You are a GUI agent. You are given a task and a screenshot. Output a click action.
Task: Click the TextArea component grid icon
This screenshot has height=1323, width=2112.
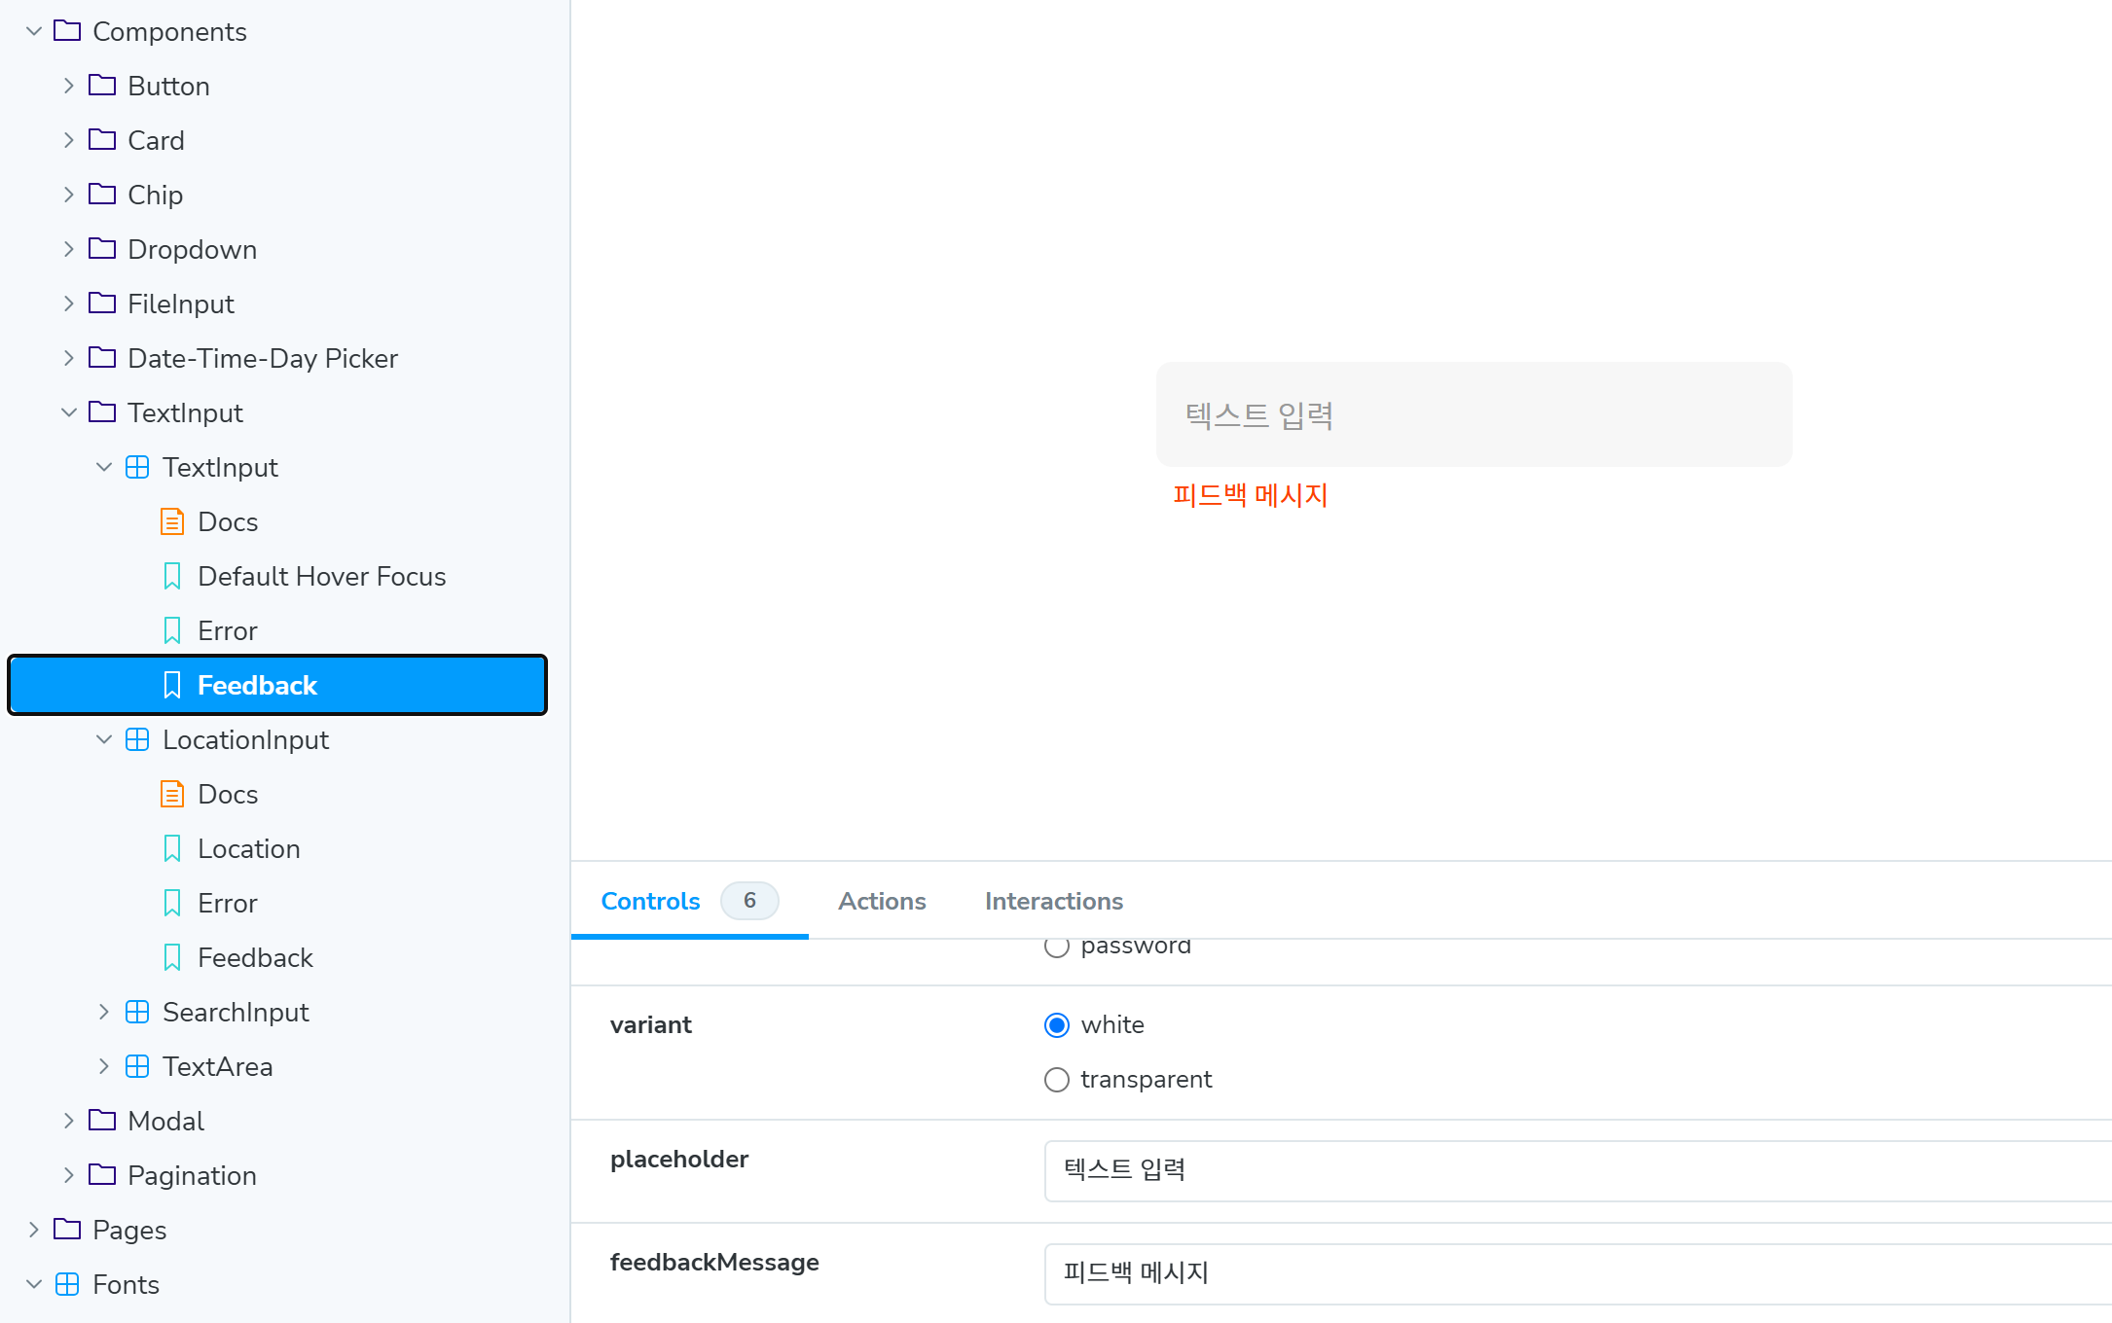(x=137, y=1067)
